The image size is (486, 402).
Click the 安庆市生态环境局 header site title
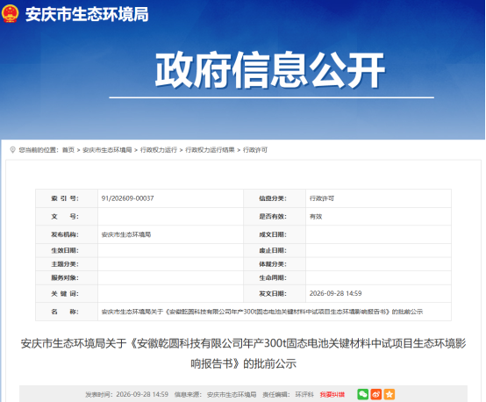pyautogui.click(x=87, y=14)
